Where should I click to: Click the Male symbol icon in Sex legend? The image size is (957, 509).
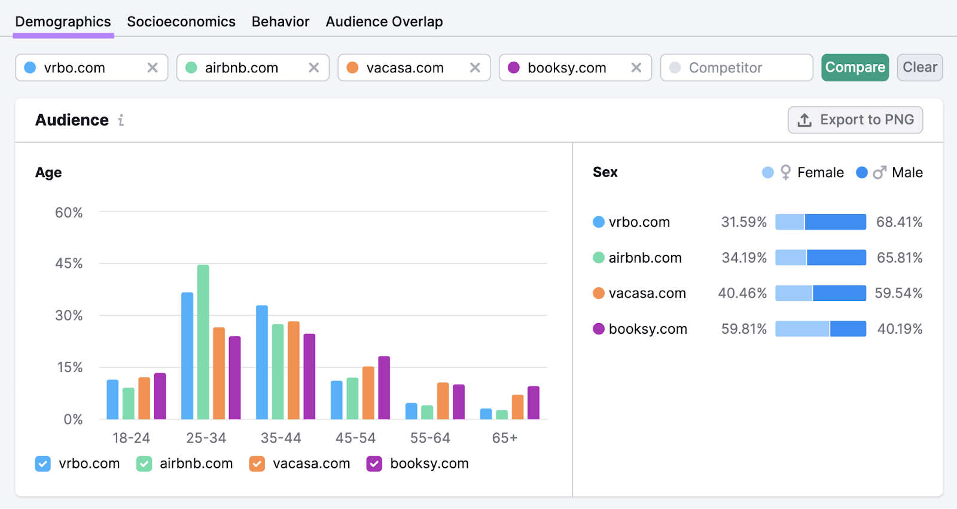[879, 172]
